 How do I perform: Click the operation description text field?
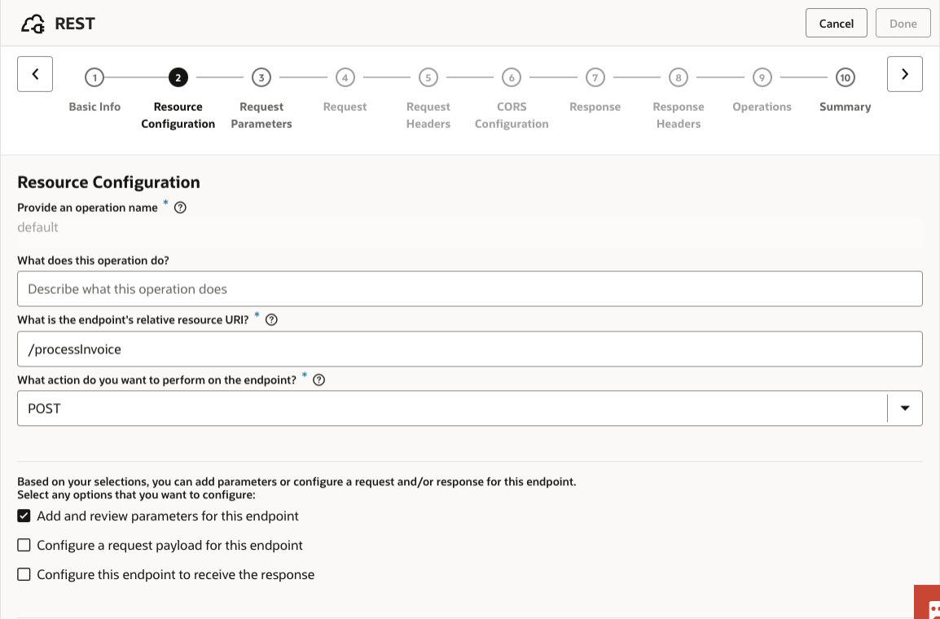point(469,289)
